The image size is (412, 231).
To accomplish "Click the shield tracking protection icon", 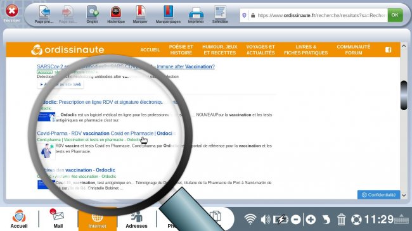I will (x=245, y=15).
